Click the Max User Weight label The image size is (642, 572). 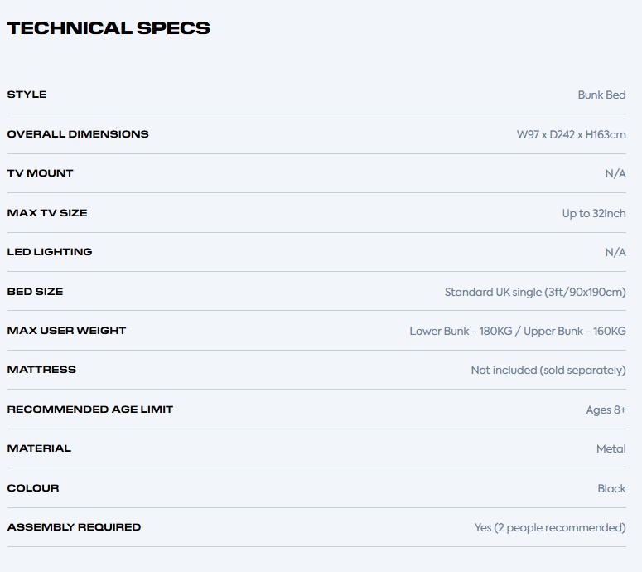point(67,331)
